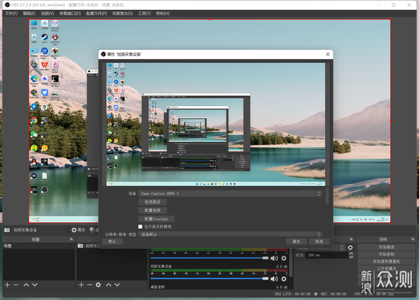Open the 工具(T) menu
This screenshot has width=419, height=300.
click(144, 13)
